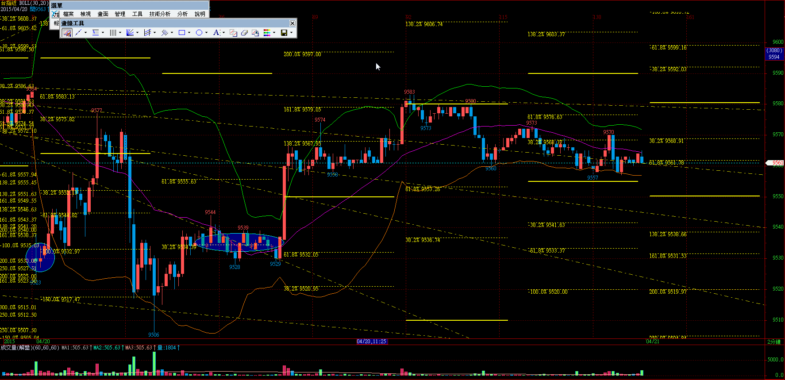Click the 04/20,11:25 time cursor label
The image size is (785, 380).
click(x=372, y=342)
